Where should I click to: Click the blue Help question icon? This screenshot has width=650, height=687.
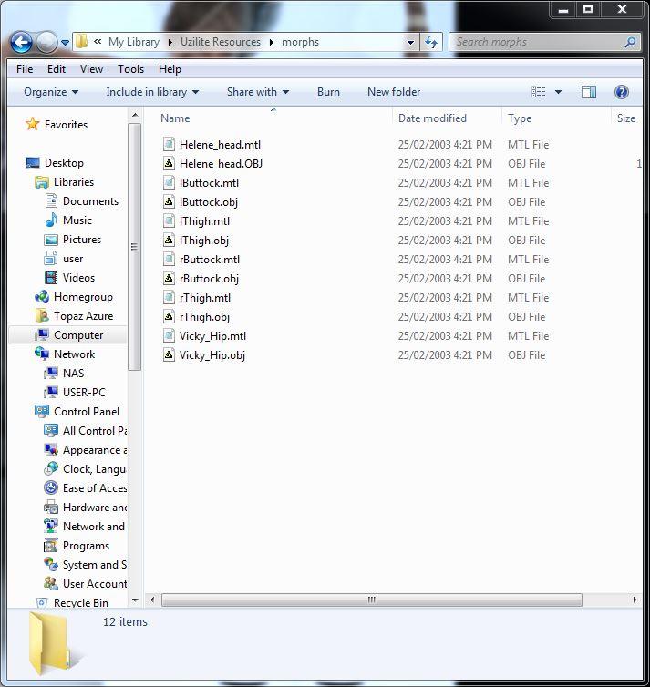tap(621, 92)
